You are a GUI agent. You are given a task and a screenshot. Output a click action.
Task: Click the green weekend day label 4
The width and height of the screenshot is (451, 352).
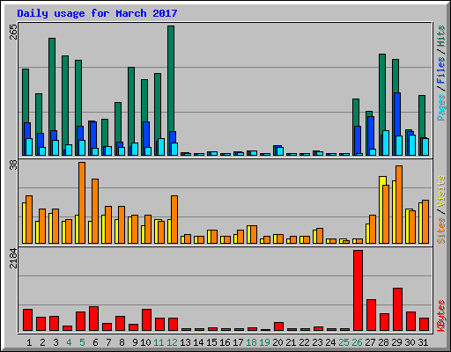69,342
